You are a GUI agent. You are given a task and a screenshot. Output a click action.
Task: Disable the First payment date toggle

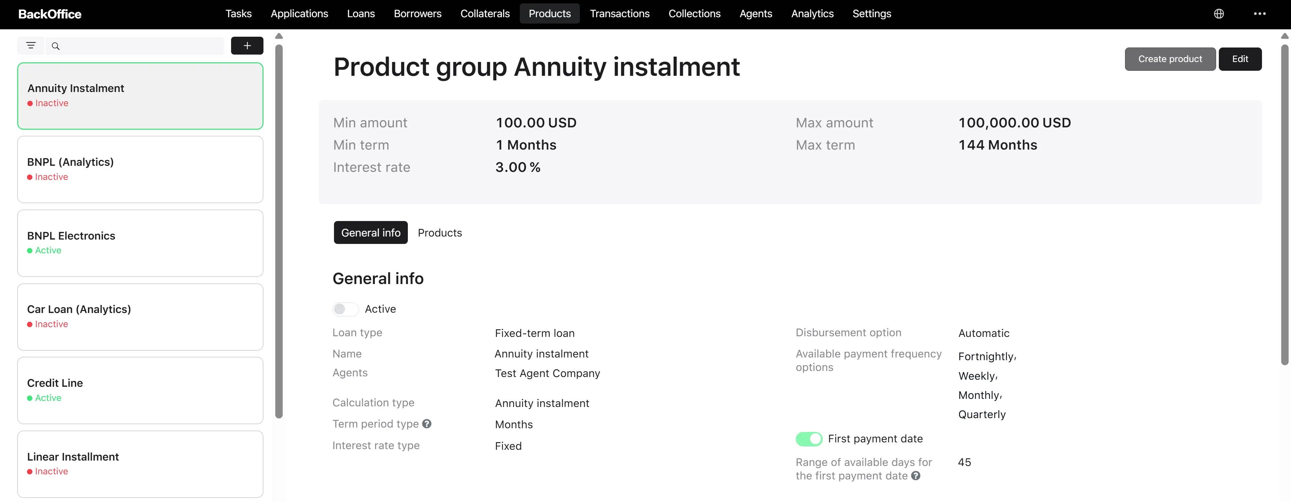tap(809, 439)
